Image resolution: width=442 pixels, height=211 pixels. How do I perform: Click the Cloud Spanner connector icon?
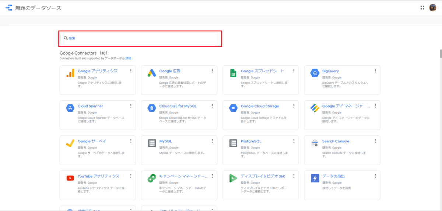click(70, 108)
